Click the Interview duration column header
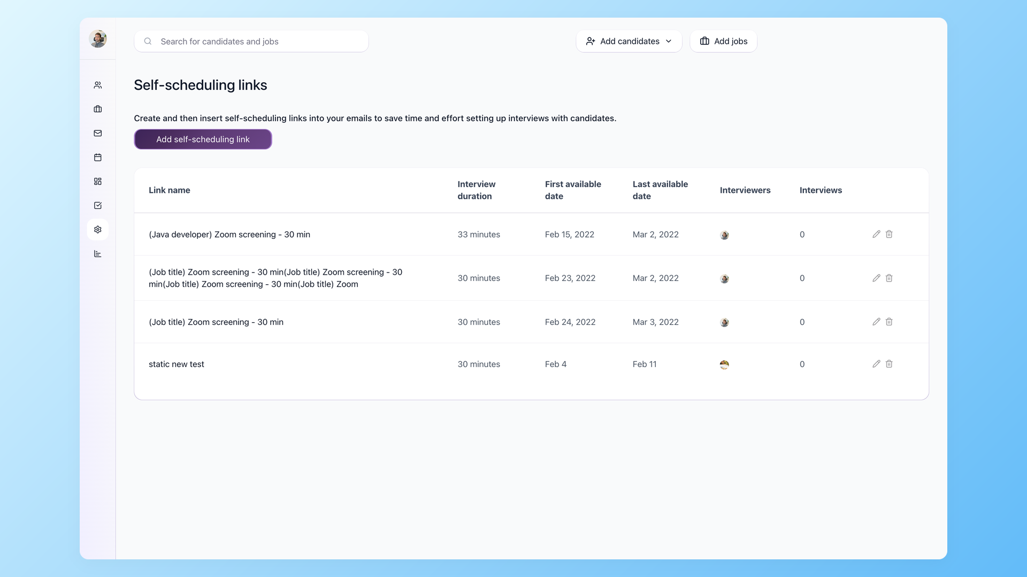Image resolution: width=1027 pixels, height=577 pixels. [x=477, y=190]
